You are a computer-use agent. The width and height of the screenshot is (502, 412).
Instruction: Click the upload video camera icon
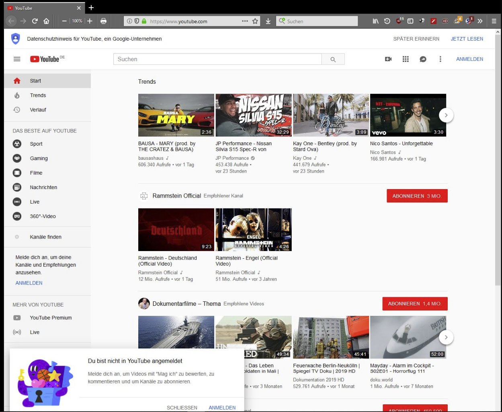(388, 59)
